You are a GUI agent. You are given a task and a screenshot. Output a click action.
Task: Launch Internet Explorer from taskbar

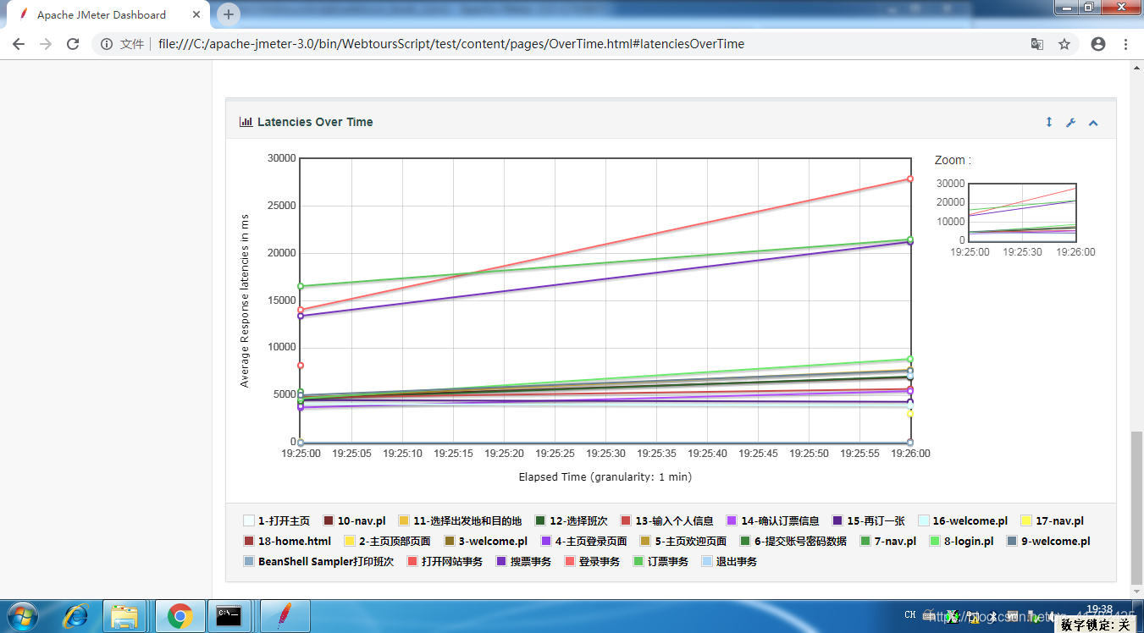tap(77, 615)
